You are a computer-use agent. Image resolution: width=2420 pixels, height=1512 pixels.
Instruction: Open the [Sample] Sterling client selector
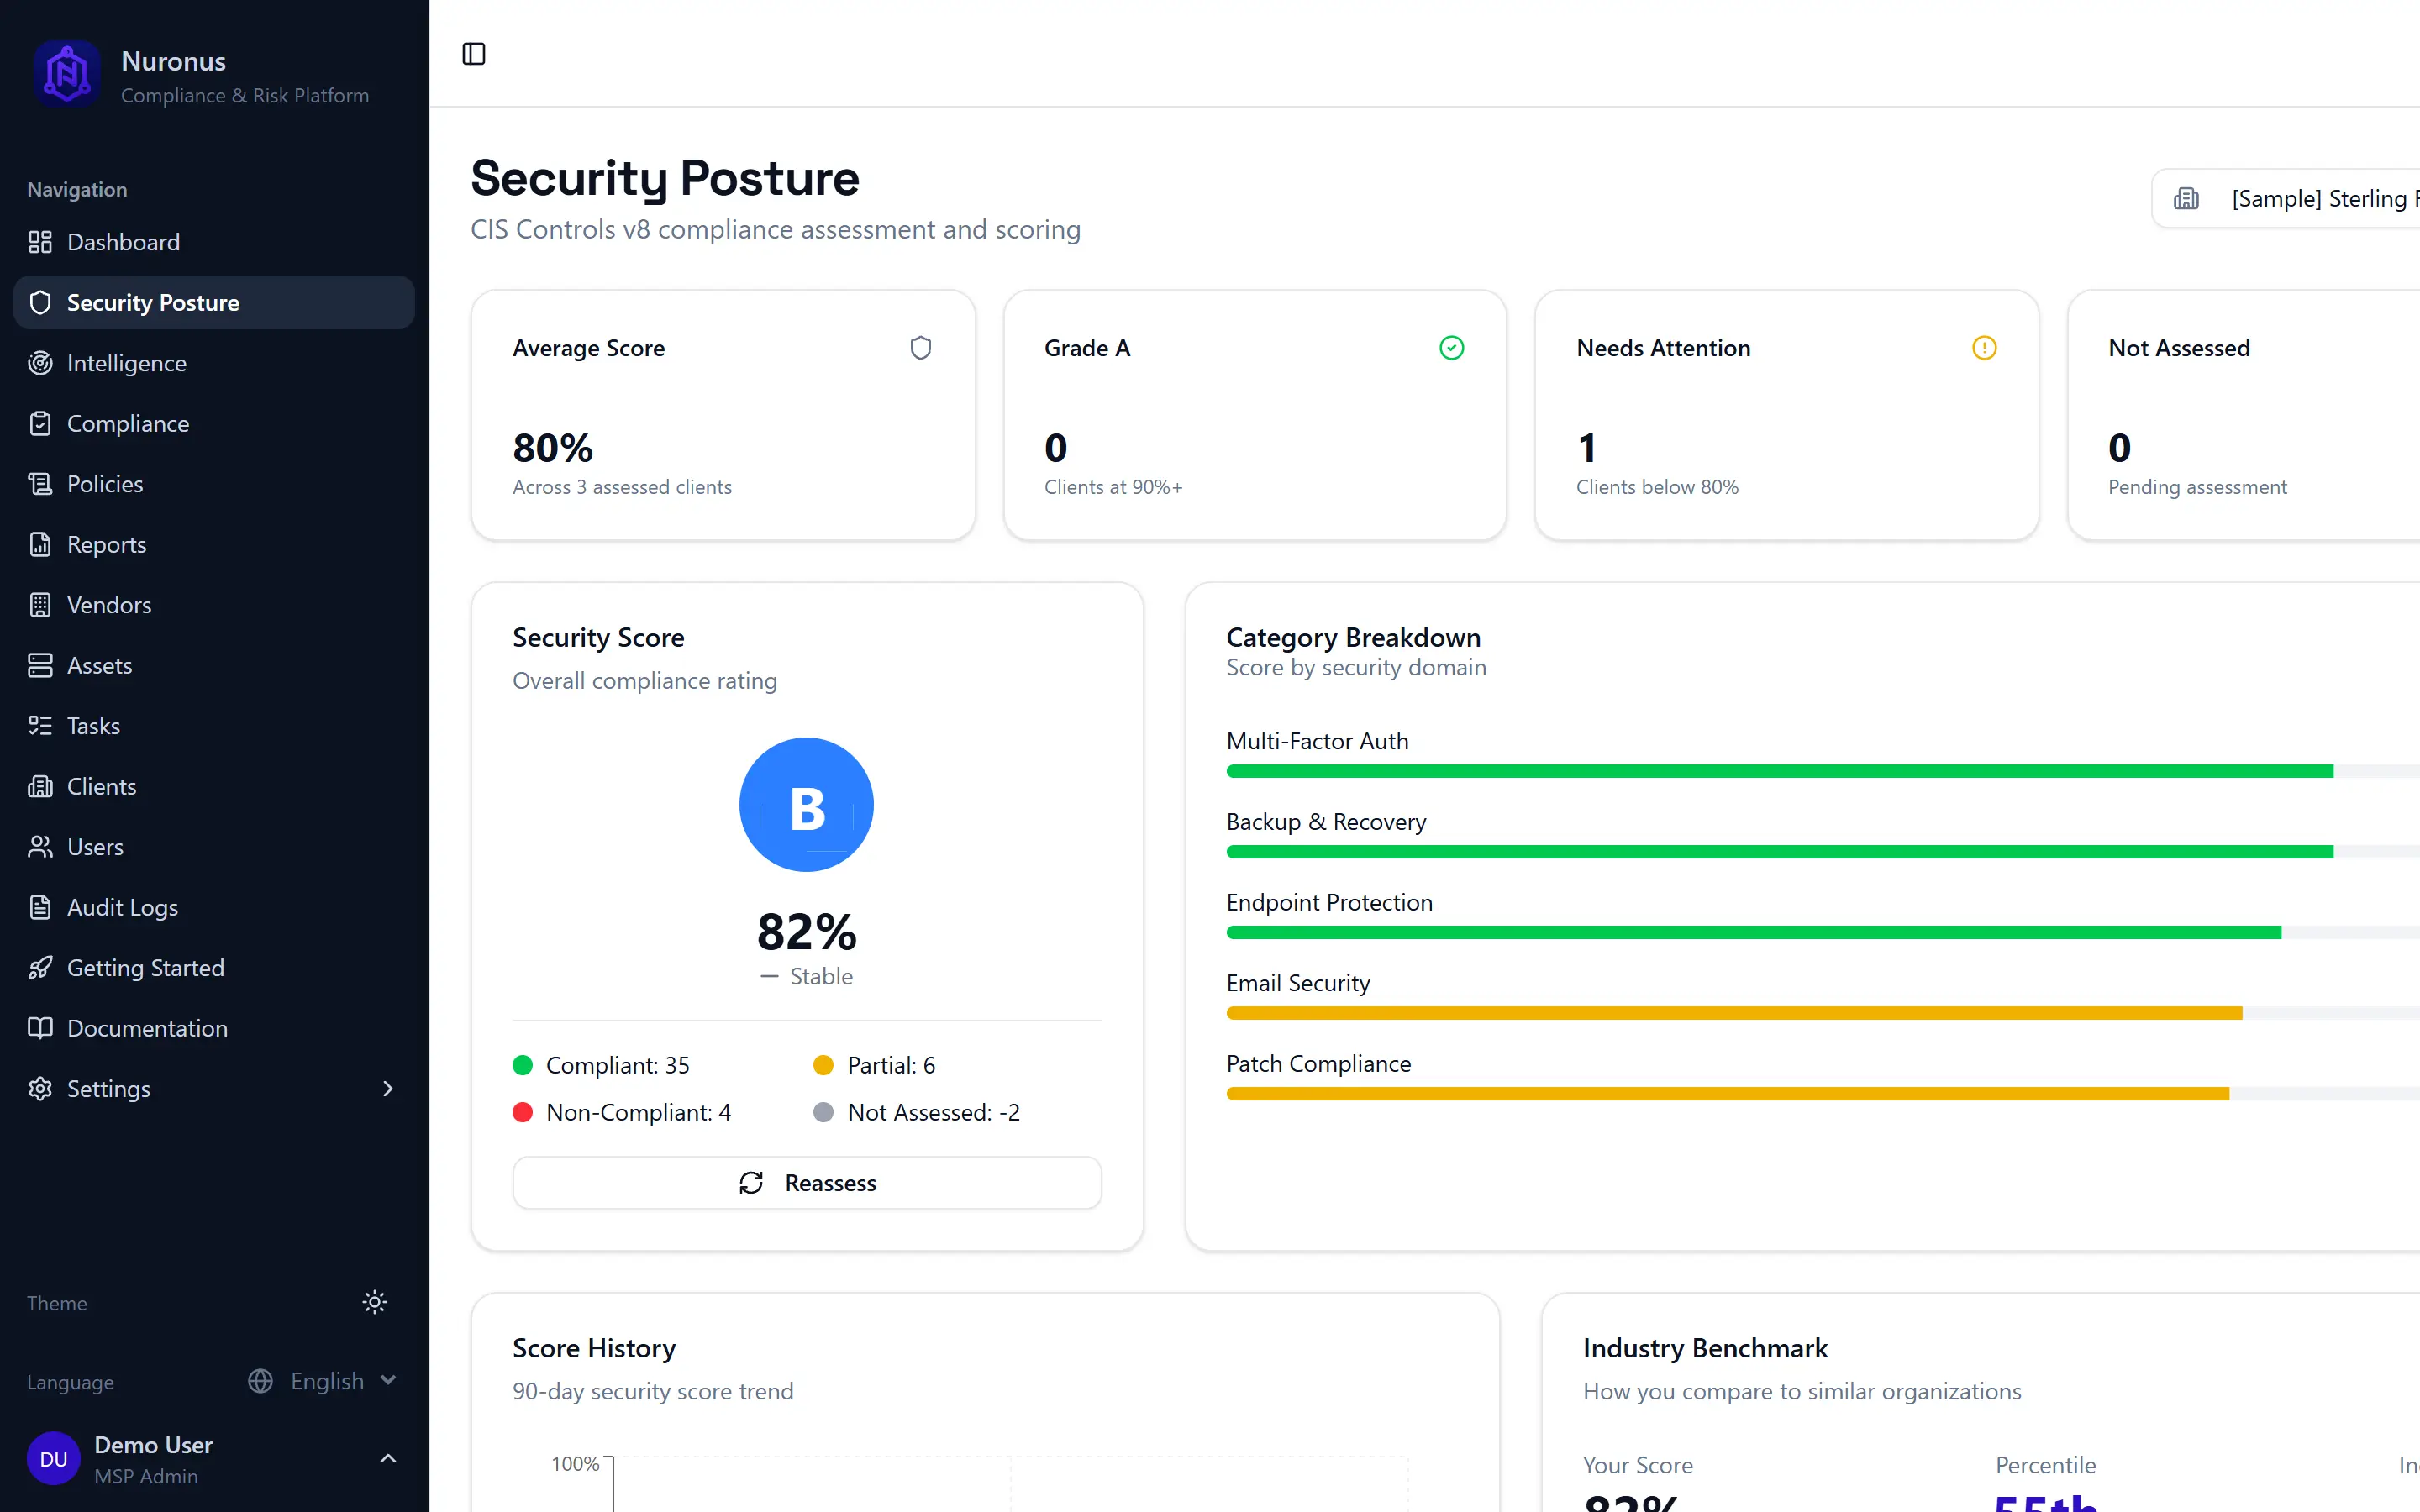[2286, 198]
